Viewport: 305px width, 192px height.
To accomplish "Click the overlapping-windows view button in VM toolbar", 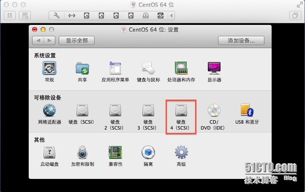I will click(x=295, y=16).
